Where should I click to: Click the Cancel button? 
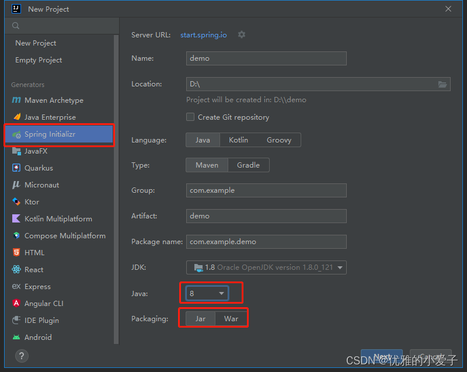431,356
